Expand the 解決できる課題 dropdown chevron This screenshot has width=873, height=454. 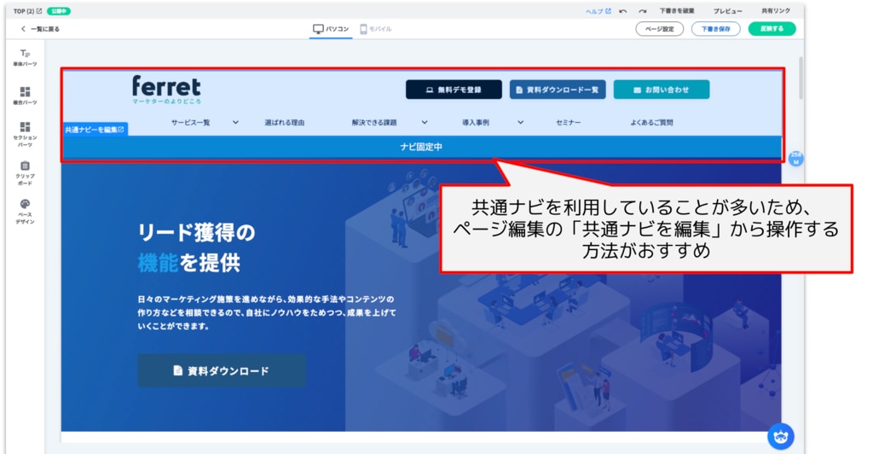click(424, 122)
